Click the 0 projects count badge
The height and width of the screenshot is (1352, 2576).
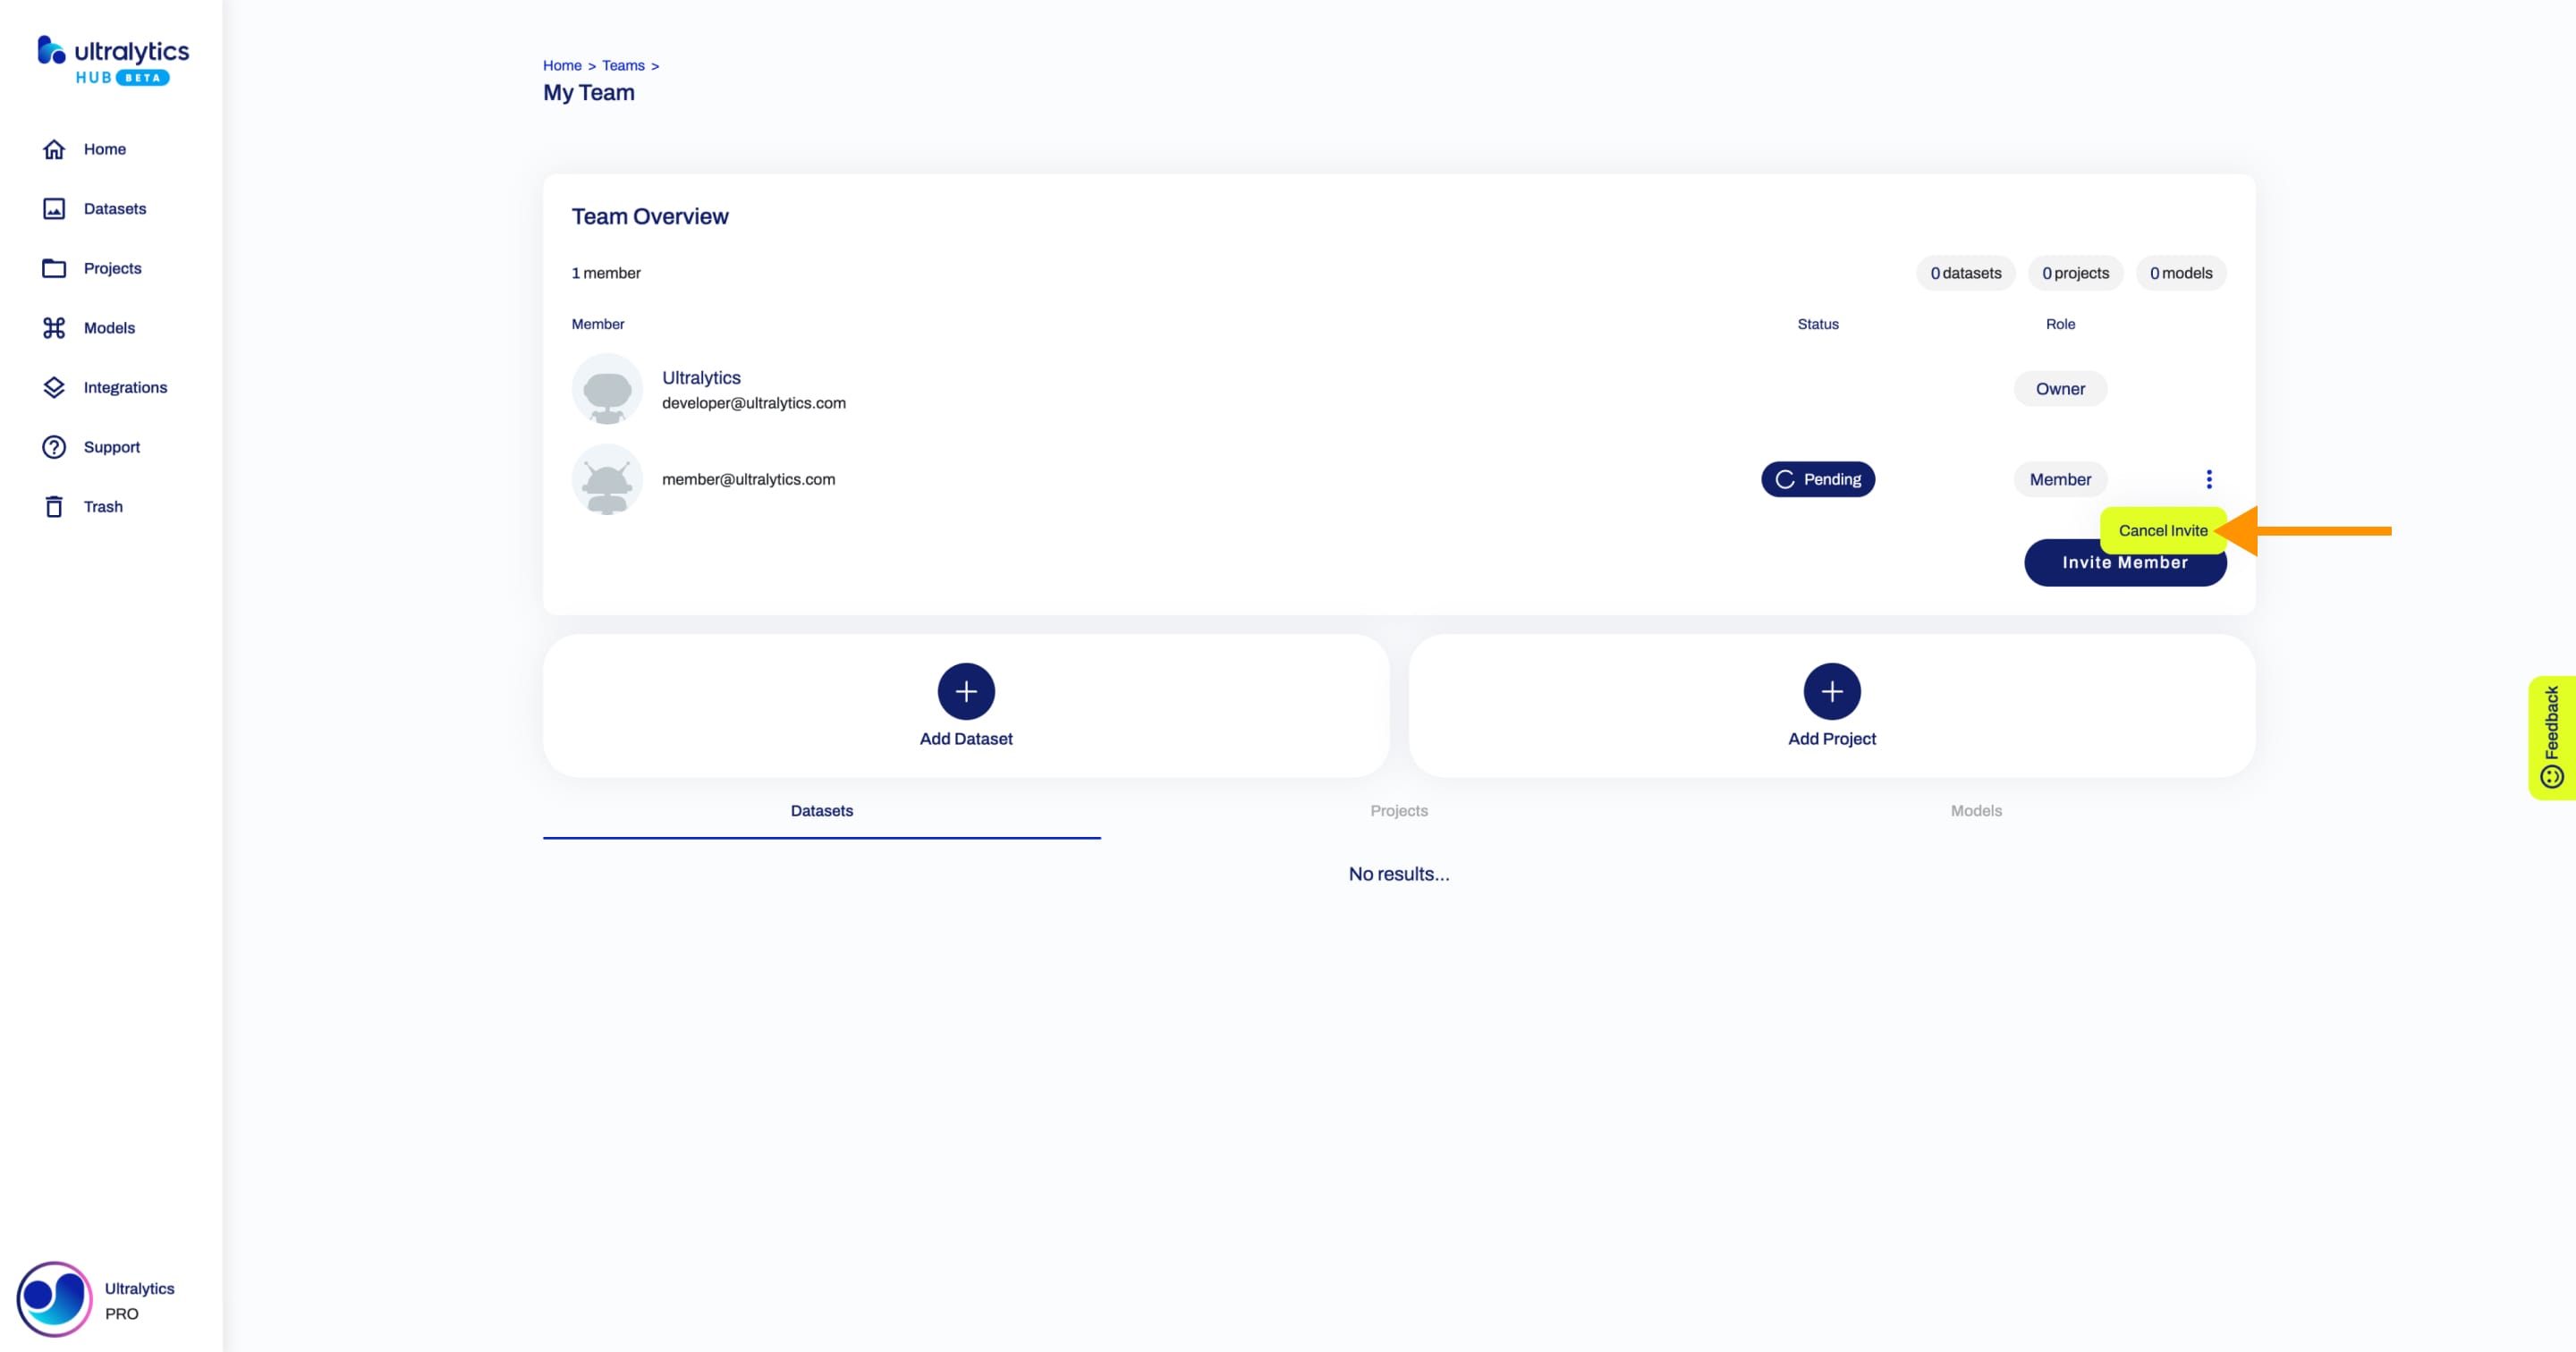(x=2073, y=273)
